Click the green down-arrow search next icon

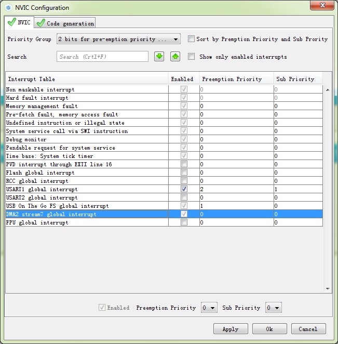[159, 57]
